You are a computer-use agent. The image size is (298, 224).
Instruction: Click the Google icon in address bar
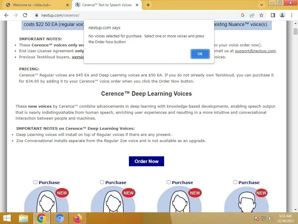pyautogui.click(x=242, y=15)
